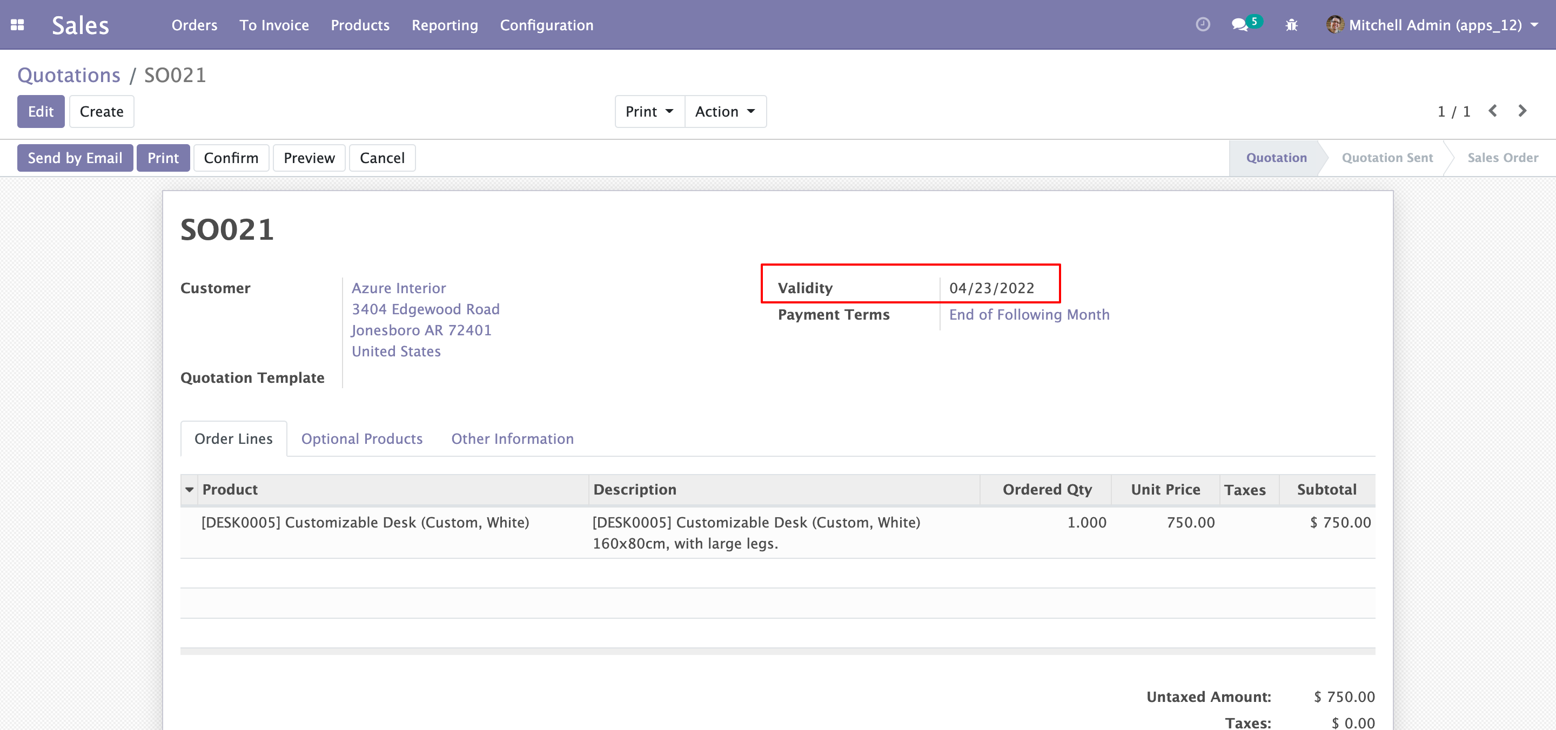
Task: Expand the order lines column options caret
Action: point(190,490)
